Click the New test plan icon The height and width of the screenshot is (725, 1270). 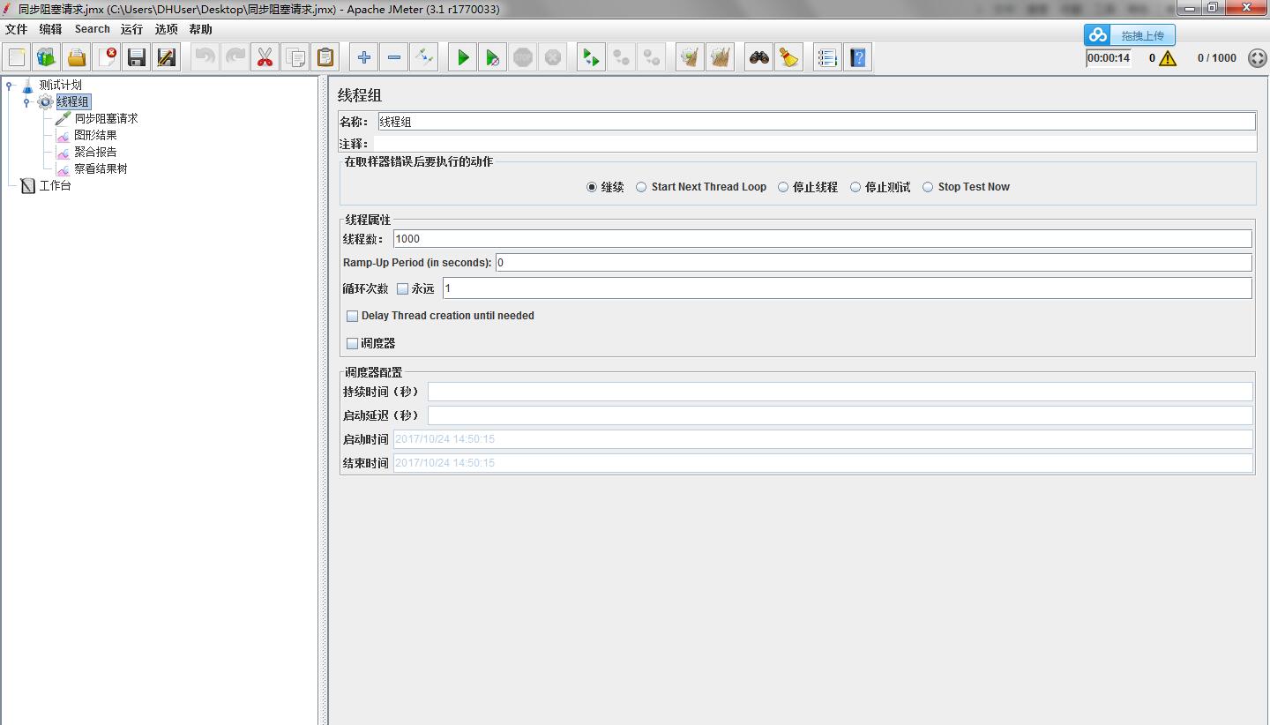[17, 57]
